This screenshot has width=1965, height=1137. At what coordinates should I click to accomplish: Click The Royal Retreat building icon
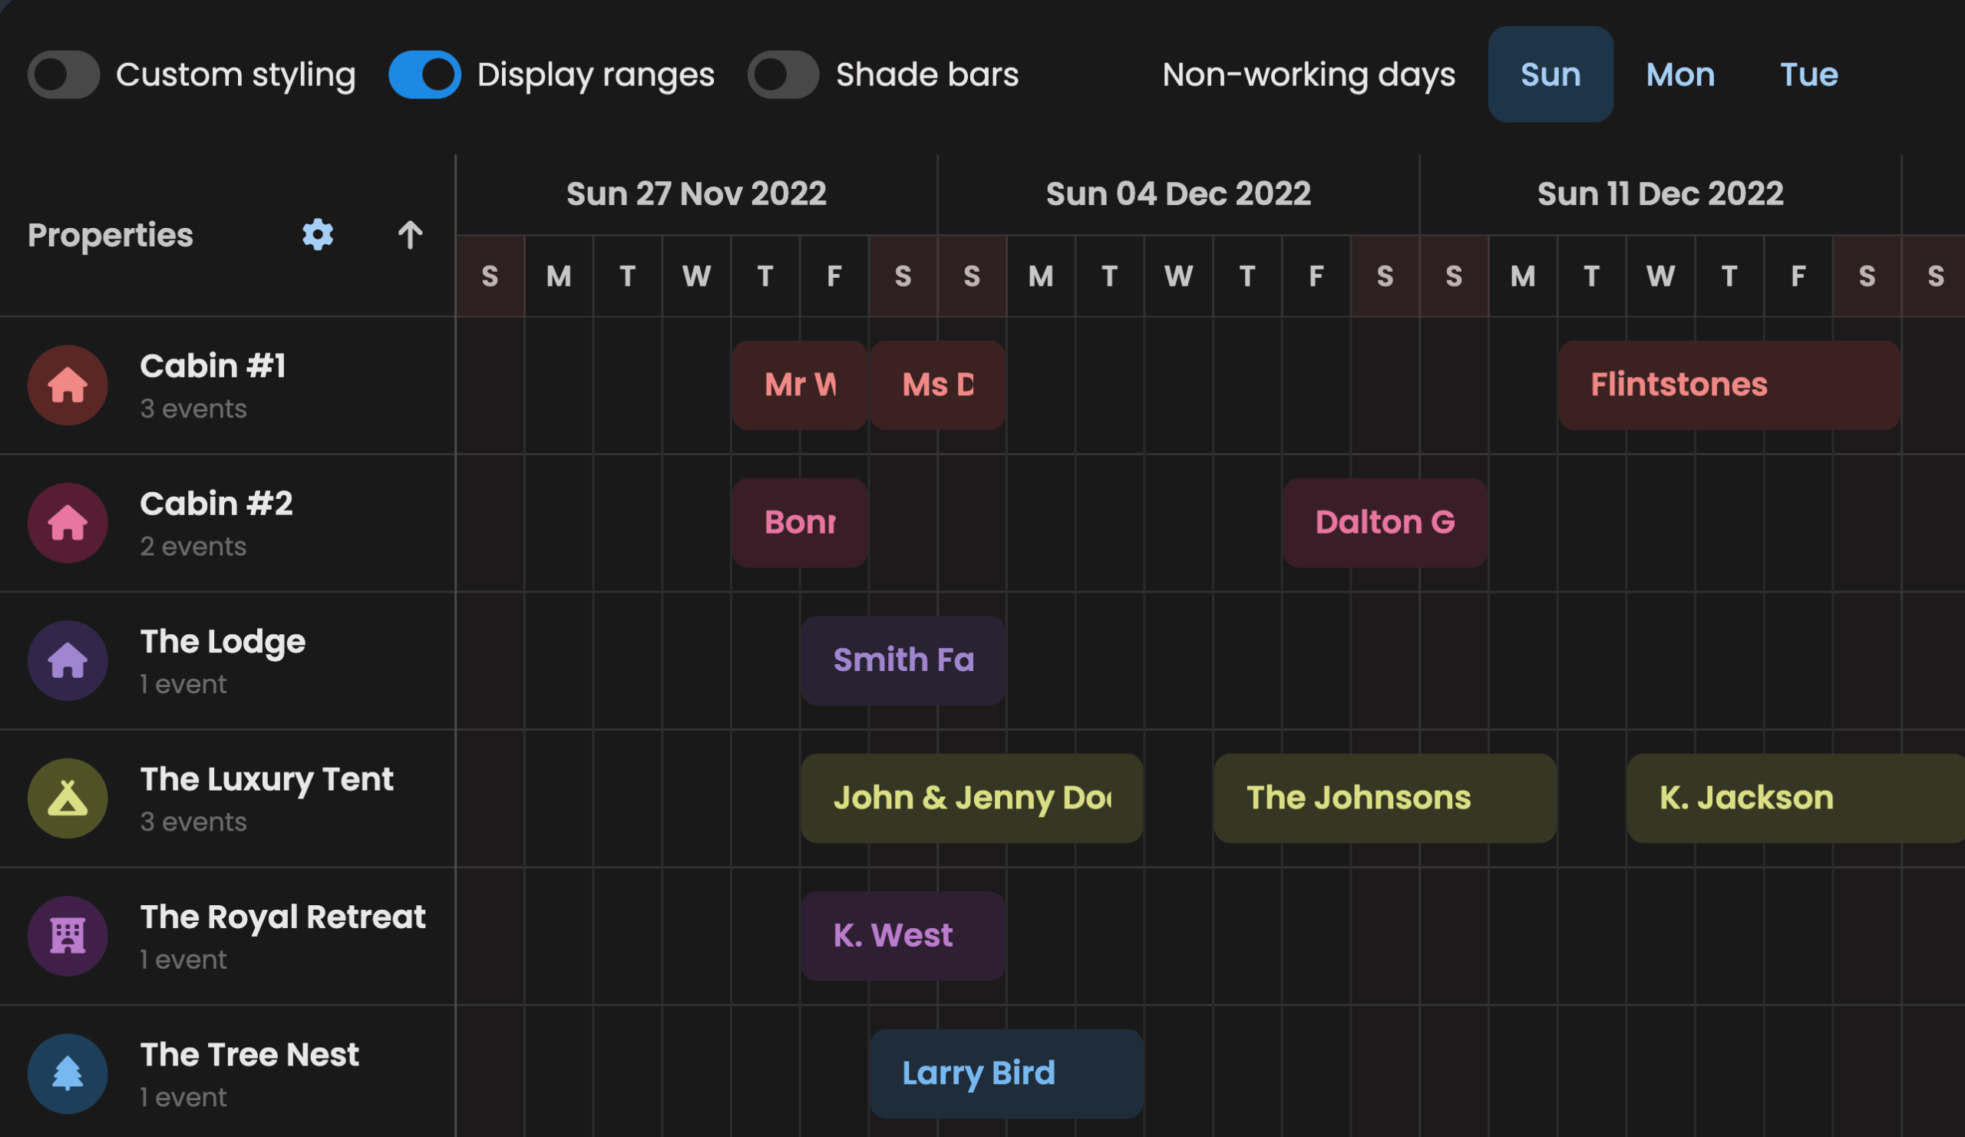[68, 936]
